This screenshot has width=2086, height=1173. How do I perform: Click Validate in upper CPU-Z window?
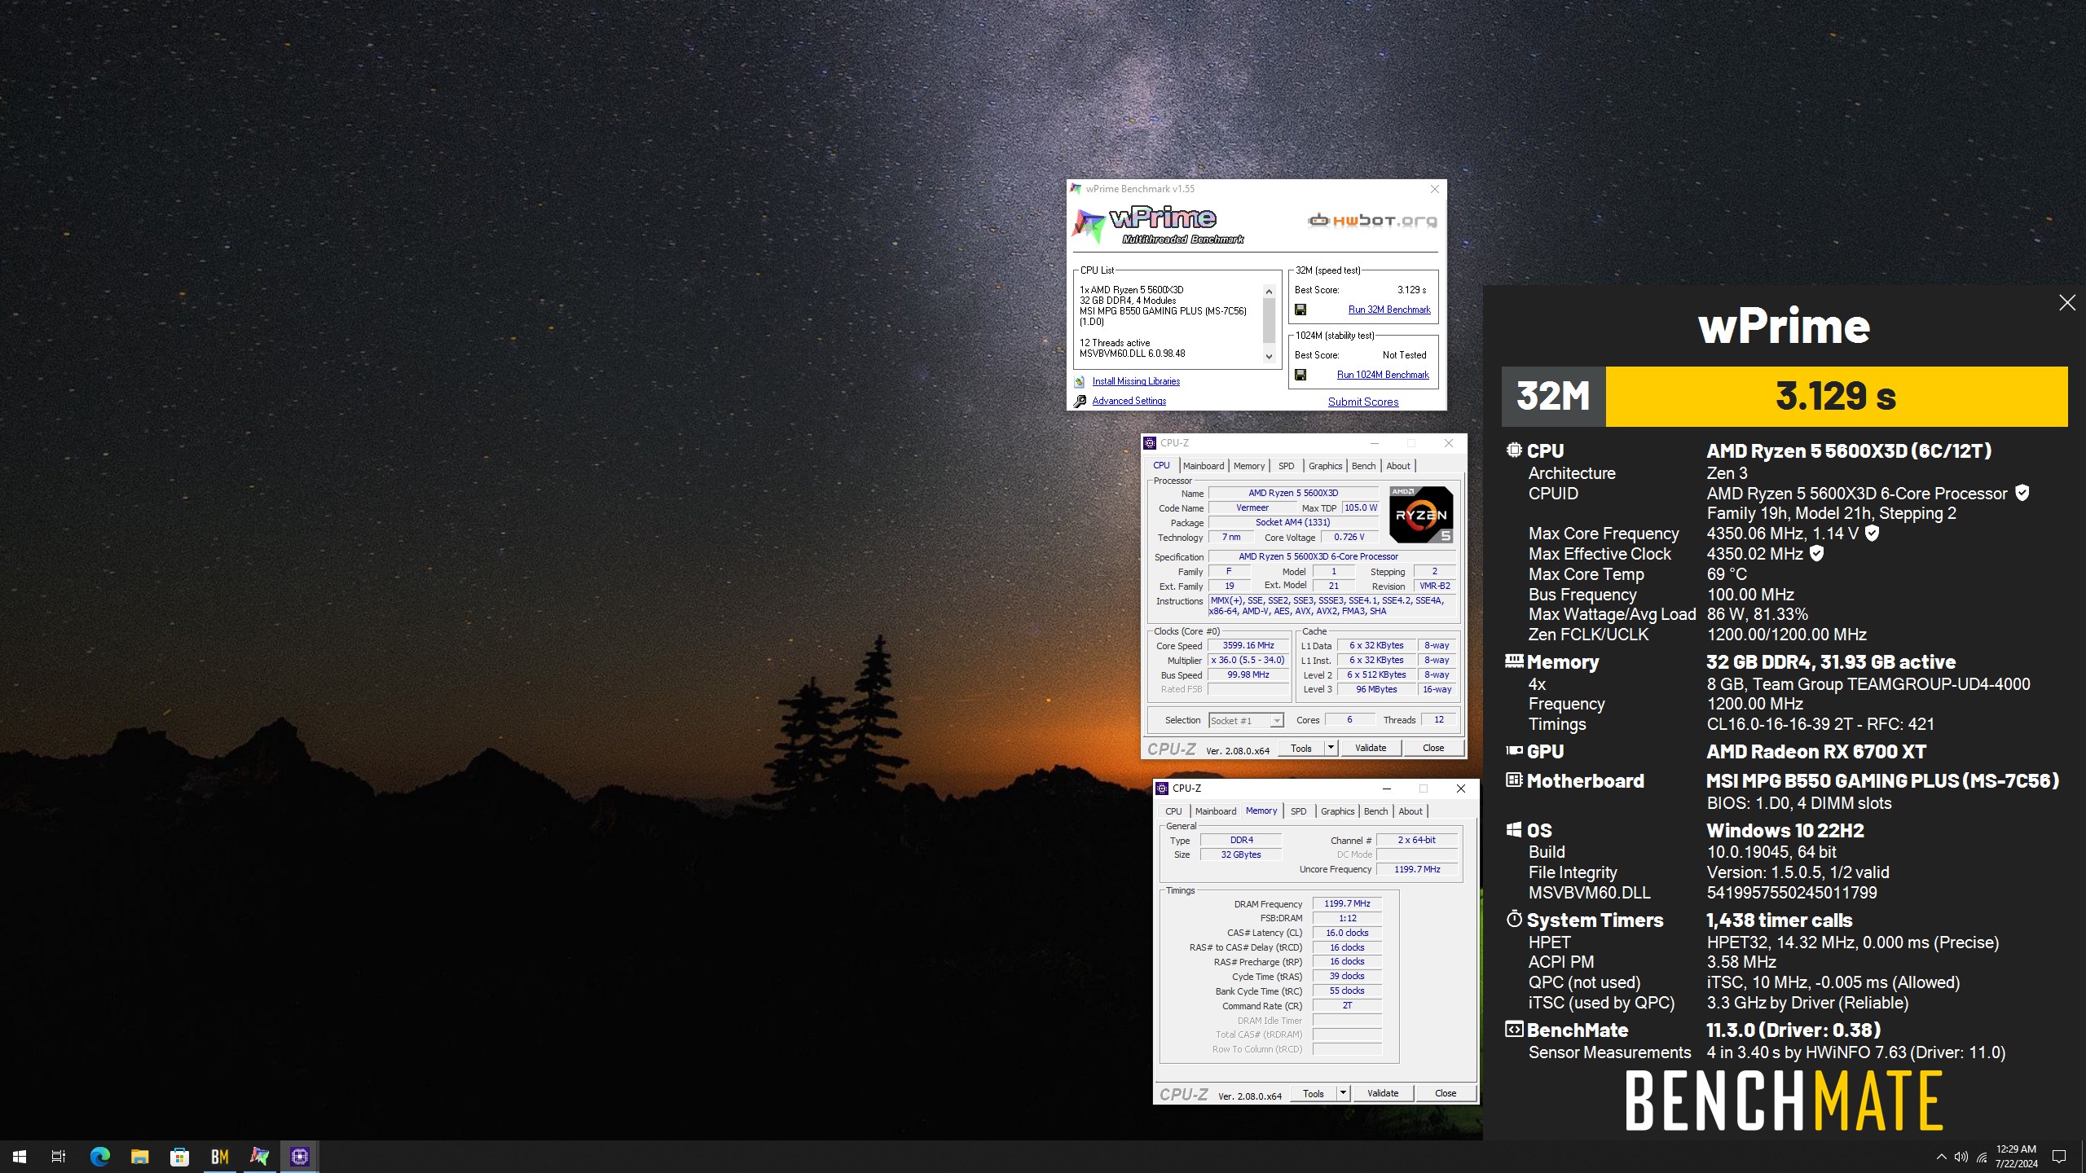1370,748
